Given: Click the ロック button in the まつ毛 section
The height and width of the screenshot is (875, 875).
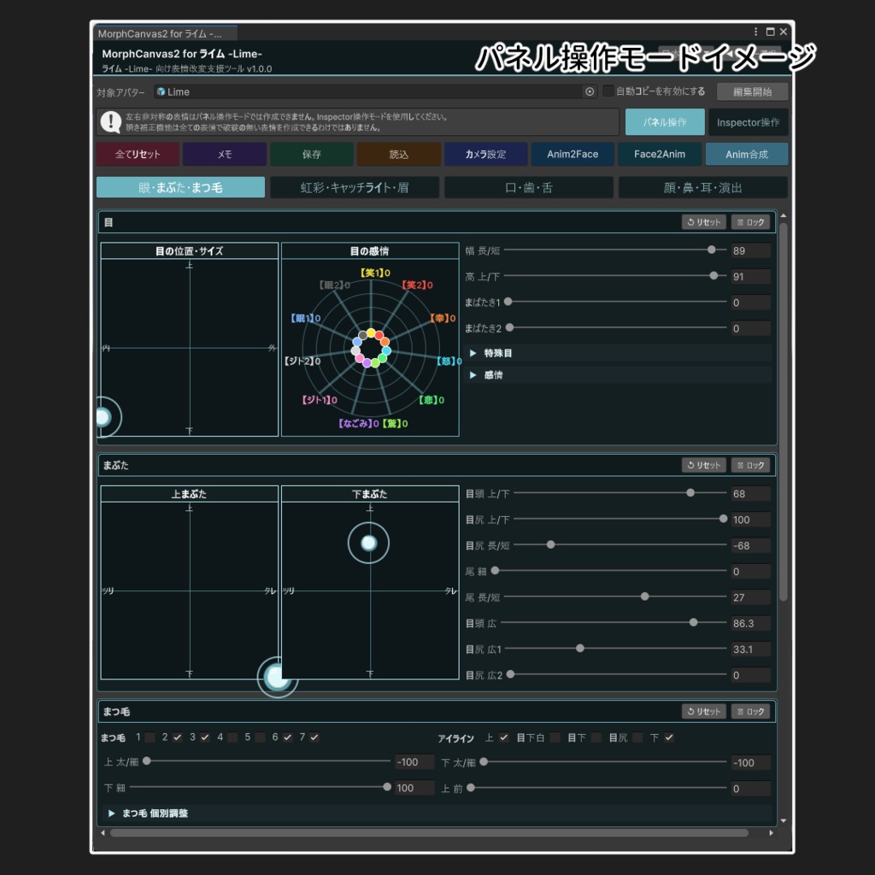Looking at the screenshot, I should [750, 712].
